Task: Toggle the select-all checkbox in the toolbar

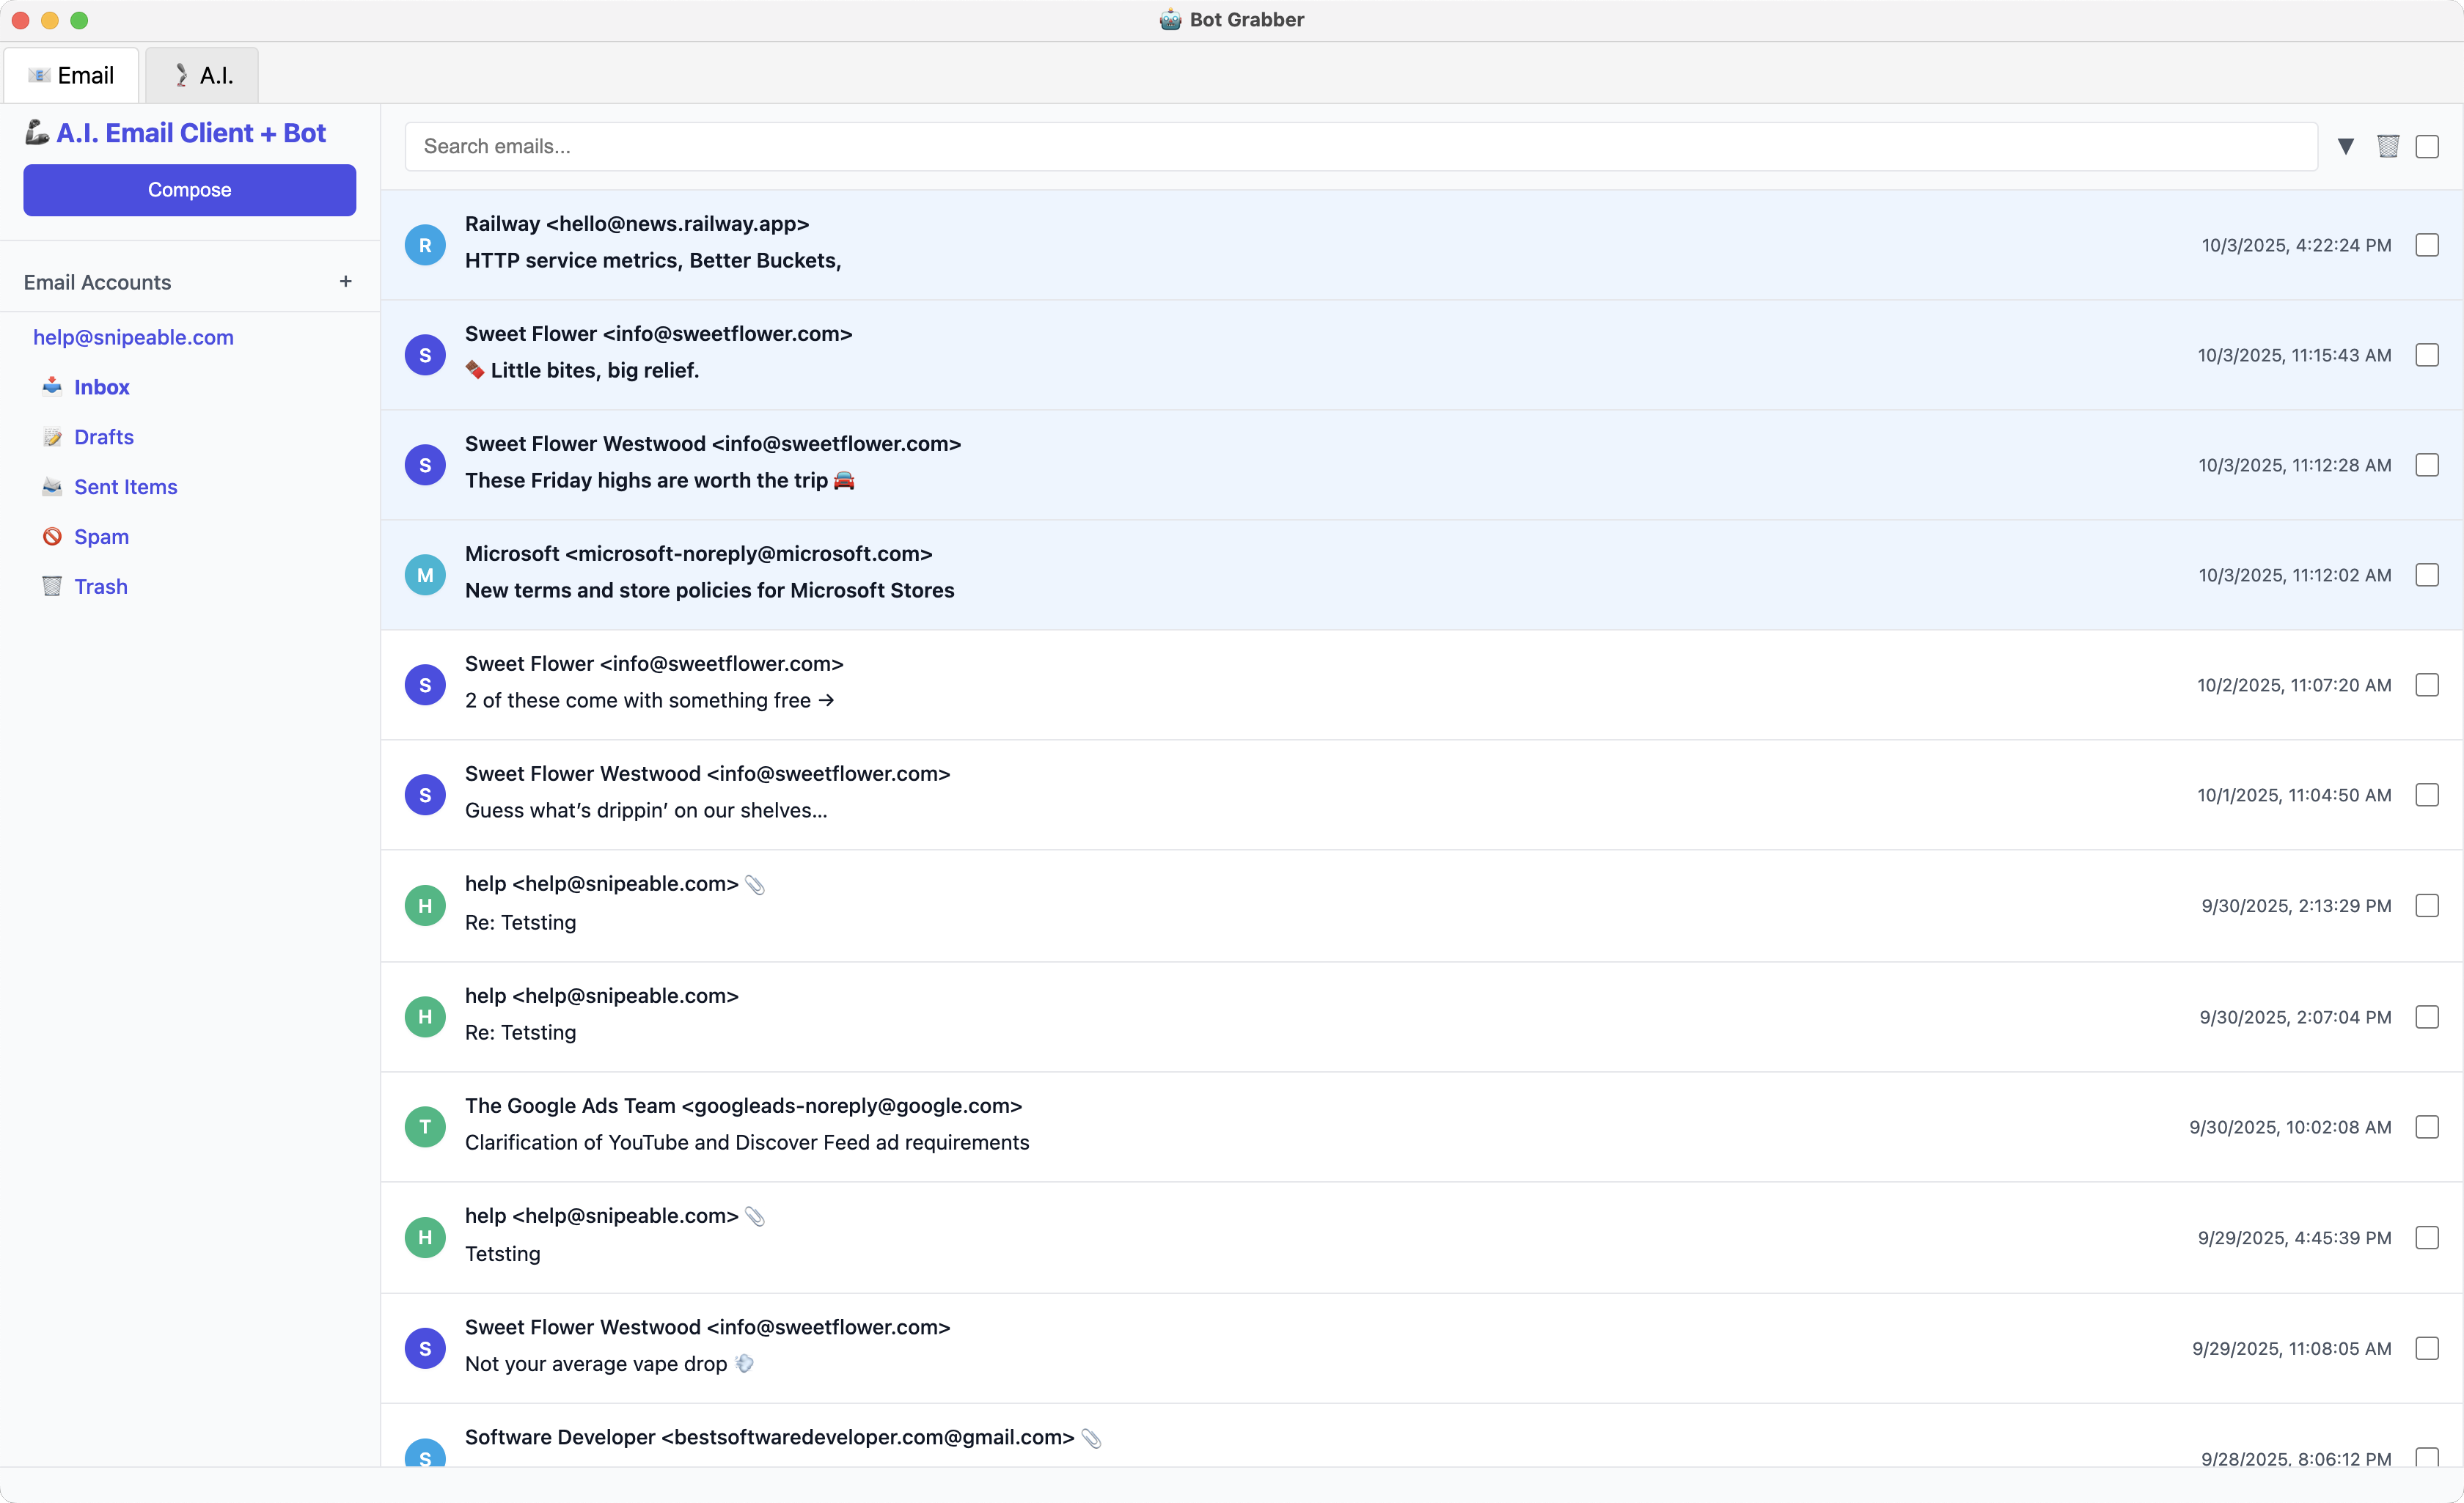Action: [2427, 146]
